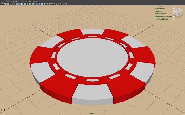
Task: Enable Use All Lights yellow sphere icon
Action: coord(47,4)
